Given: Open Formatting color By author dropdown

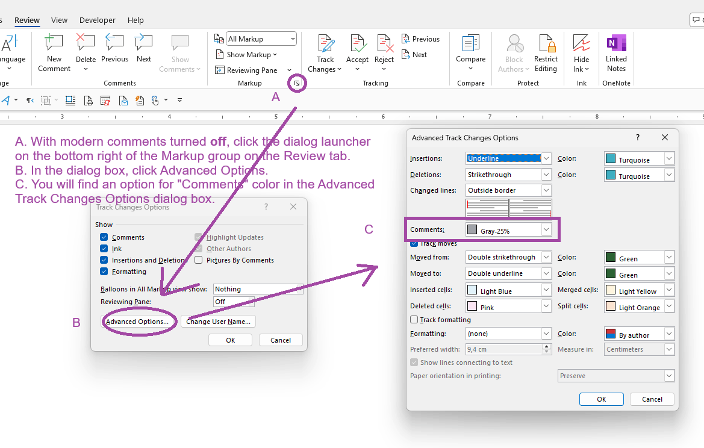Looking at the screenshot, I should pos(640,334).
